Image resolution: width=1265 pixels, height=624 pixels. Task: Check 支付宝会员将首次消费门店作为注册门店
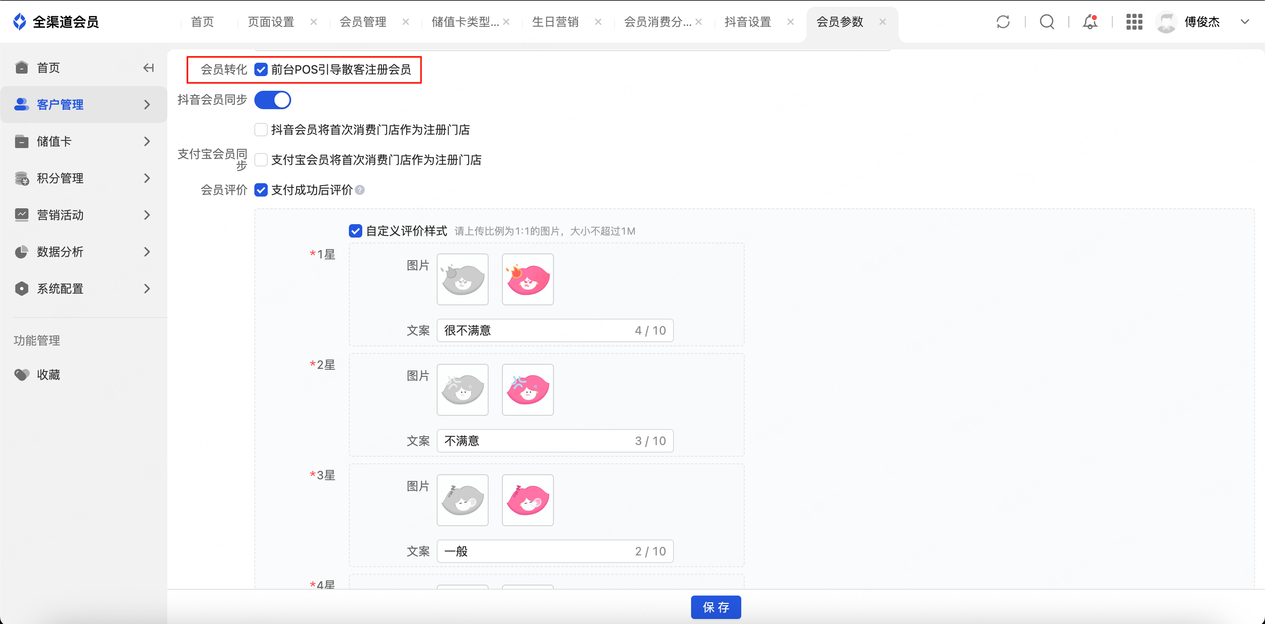261,160
